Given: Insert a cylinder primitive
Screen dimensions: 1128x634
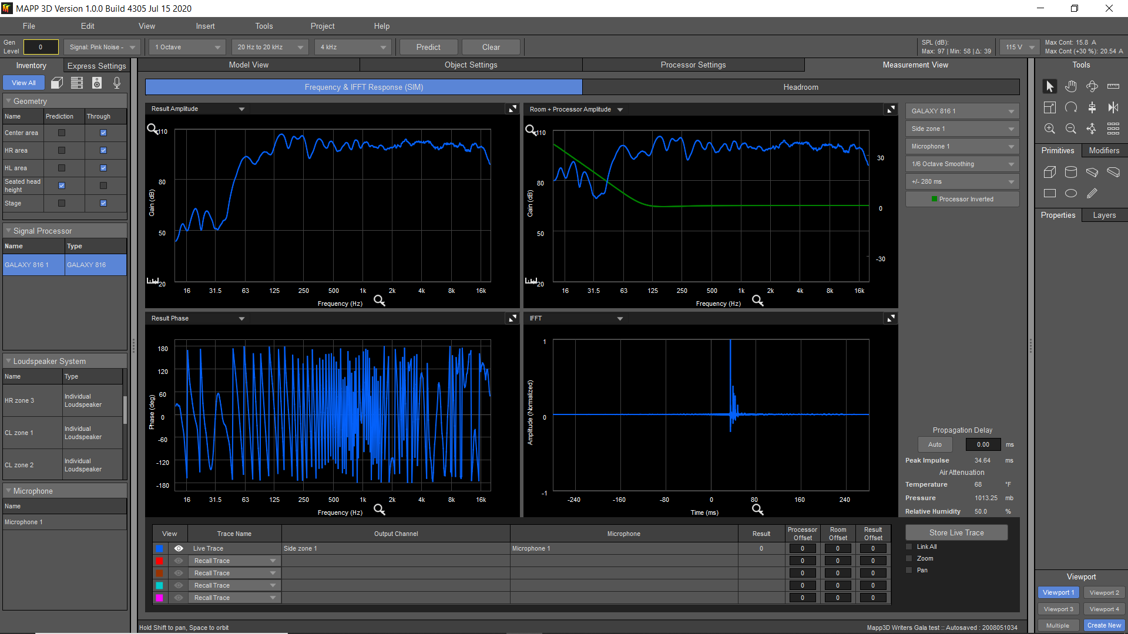Looking at the screenshot, I should [1071, 172].
